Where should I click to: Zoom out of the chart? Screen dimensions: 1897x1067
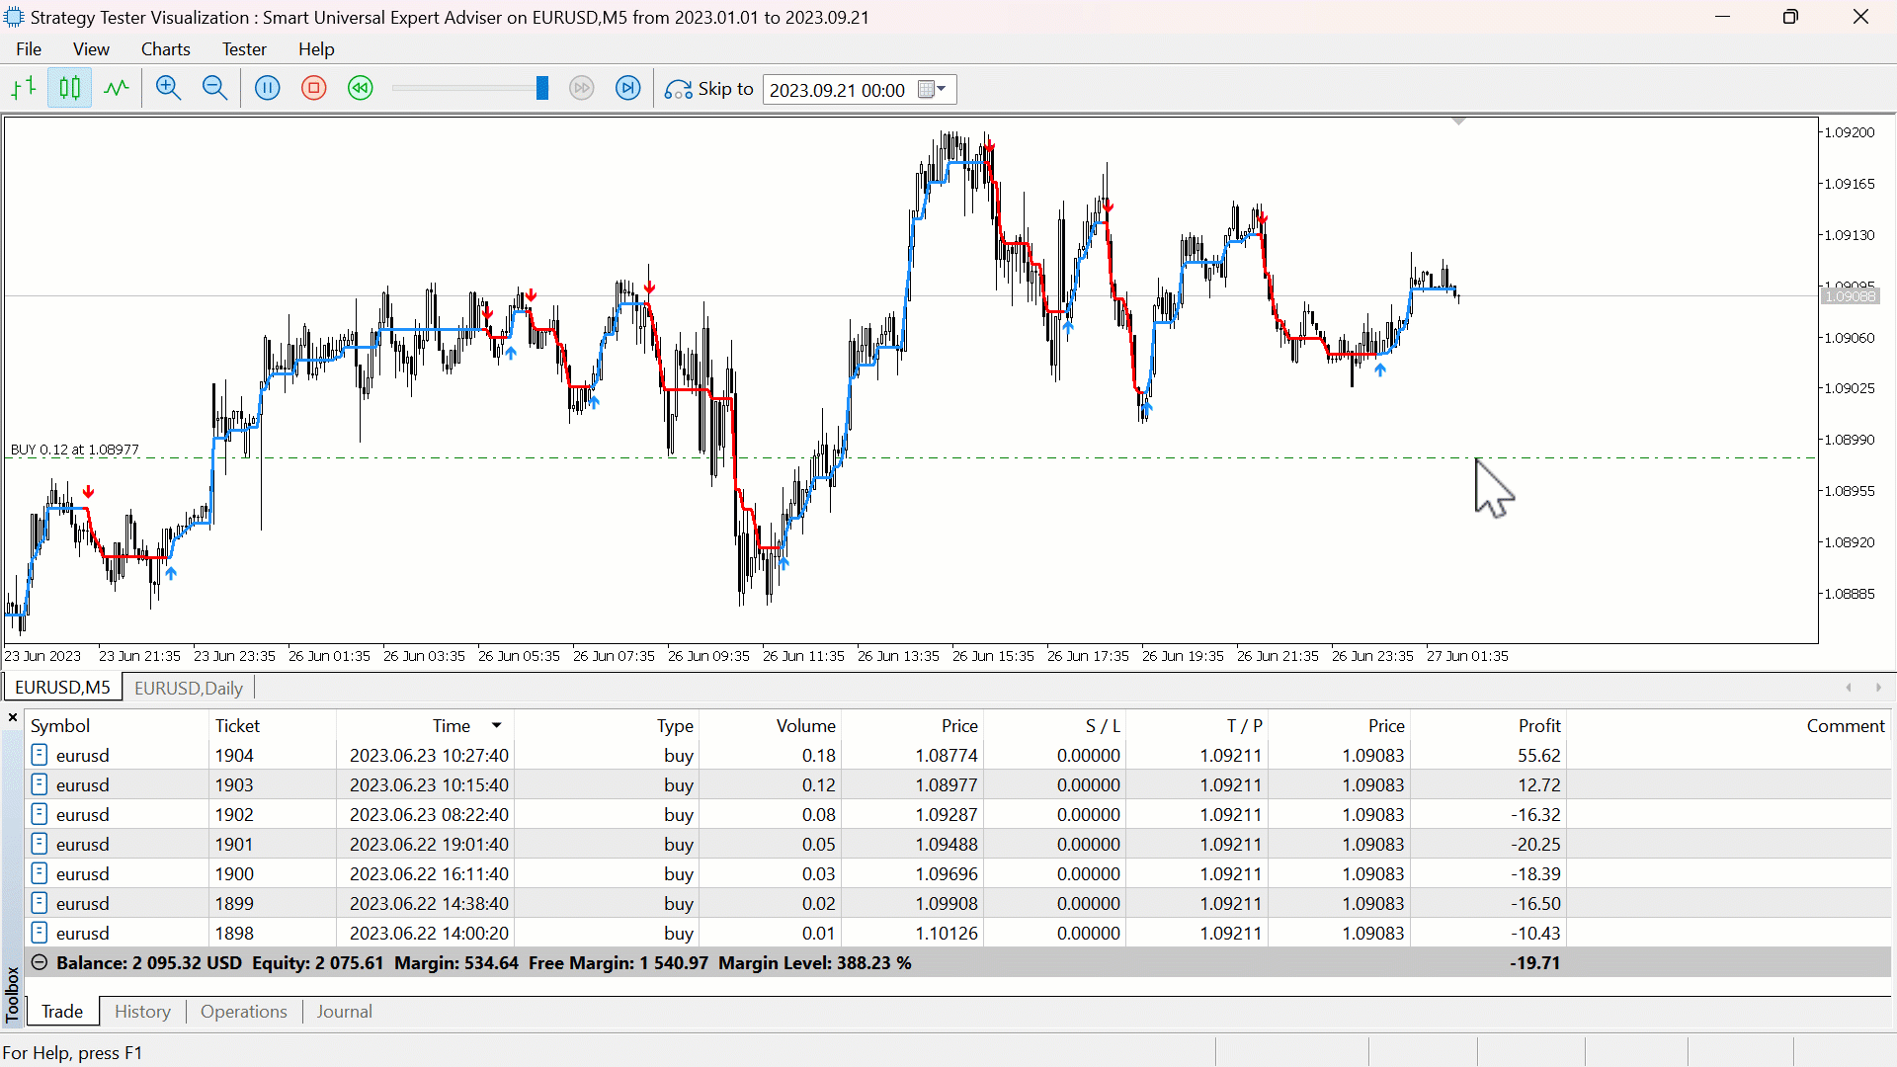pos(214,89)
